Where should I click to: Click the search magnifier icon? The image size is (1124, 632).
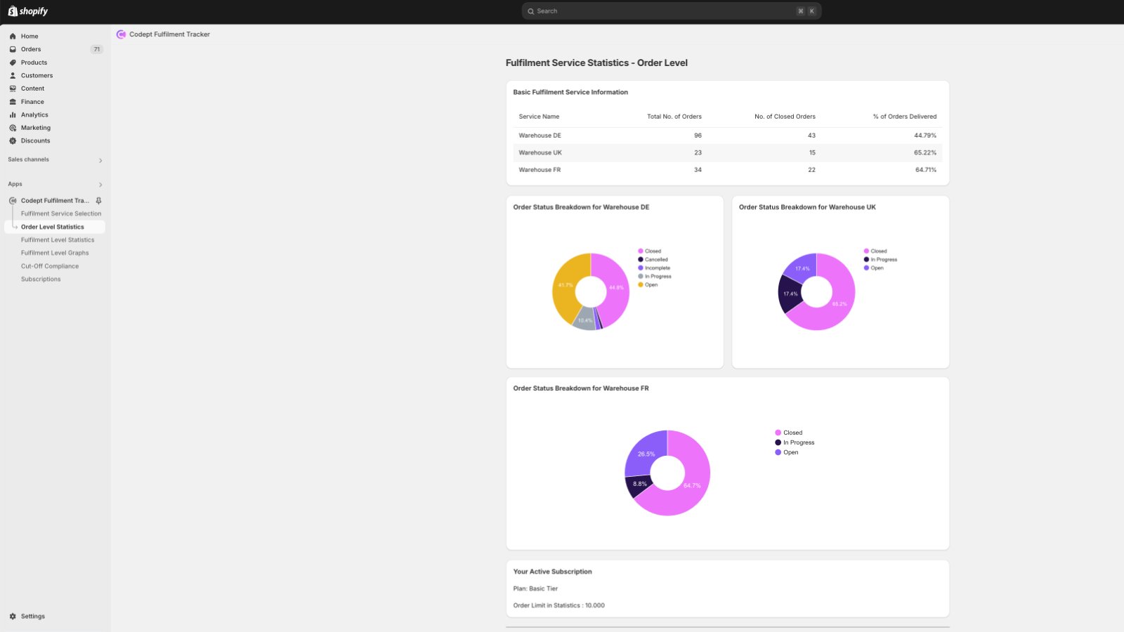[x=531, y=11]
